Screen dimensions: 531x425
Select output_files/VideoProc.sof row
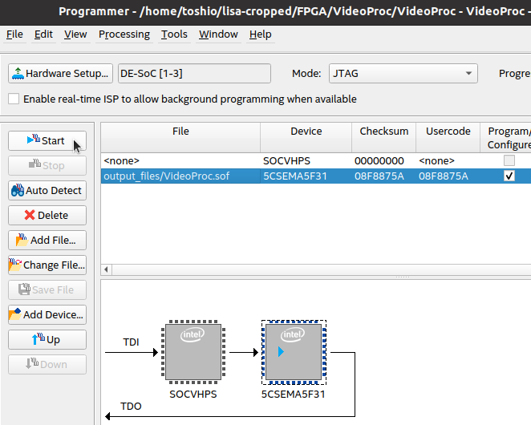point(316,176)
